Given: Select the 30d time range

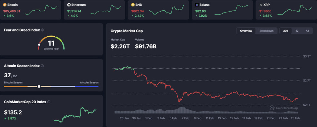Looking at the screenshot, I should click(286, 31).
